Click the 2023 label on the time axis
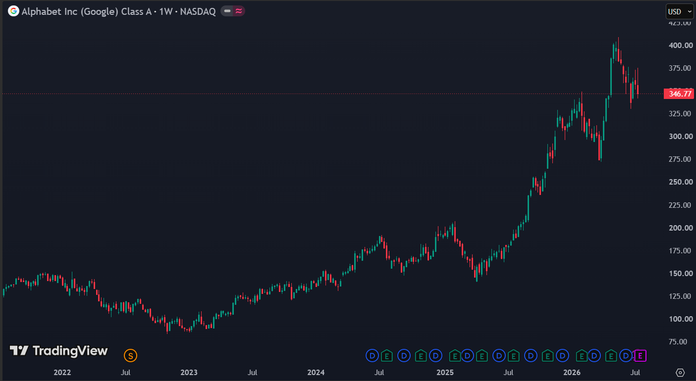 coord(189,372)
